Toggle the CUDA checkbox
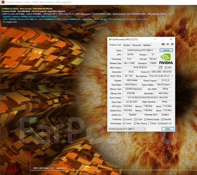The image size is (197, 175). [x=135, y=119]
